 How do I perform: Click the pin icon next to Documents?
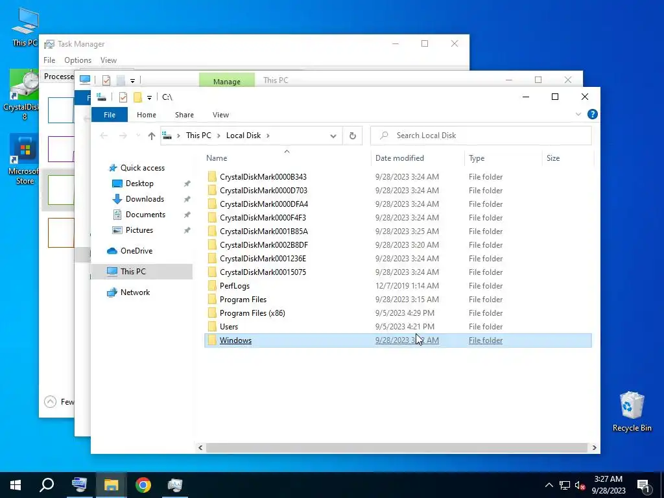click(187, 215)
